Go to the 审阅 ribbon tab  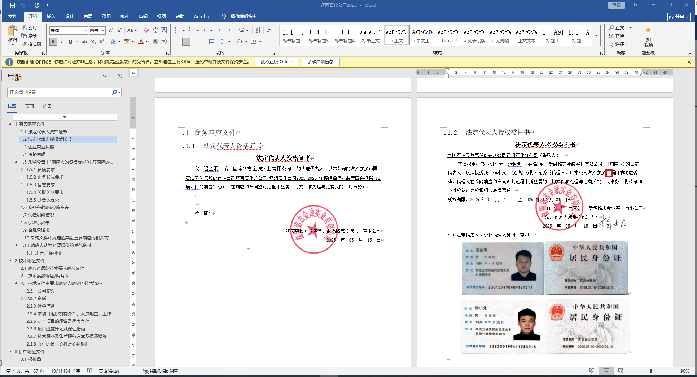click(143, 17)
